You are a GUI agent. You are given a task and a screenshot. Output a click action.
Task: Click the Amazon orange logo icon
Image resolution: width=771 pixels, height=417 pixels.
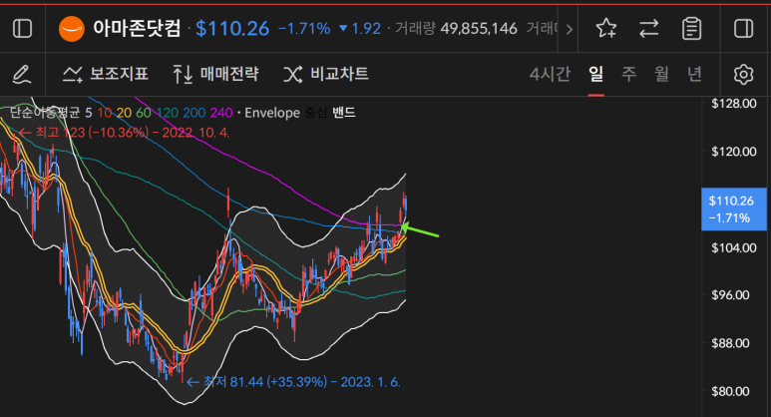(x=71, y=29)
